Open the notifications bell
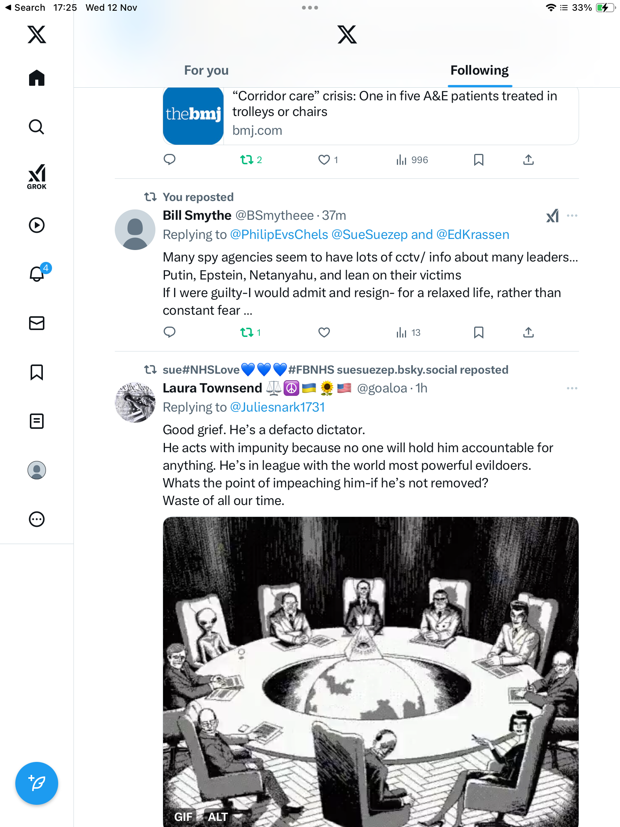This screenshot has width=620, height=827. click(37, 274)
